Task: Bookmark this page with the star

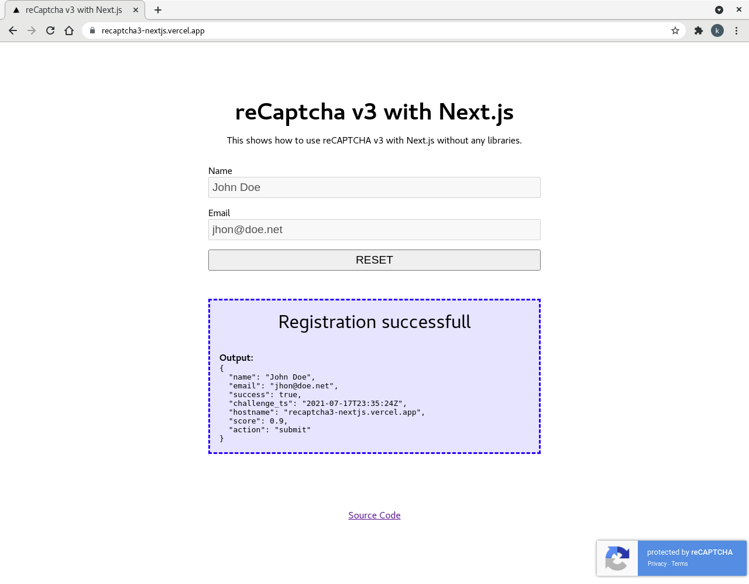Action: click(675, 30)
